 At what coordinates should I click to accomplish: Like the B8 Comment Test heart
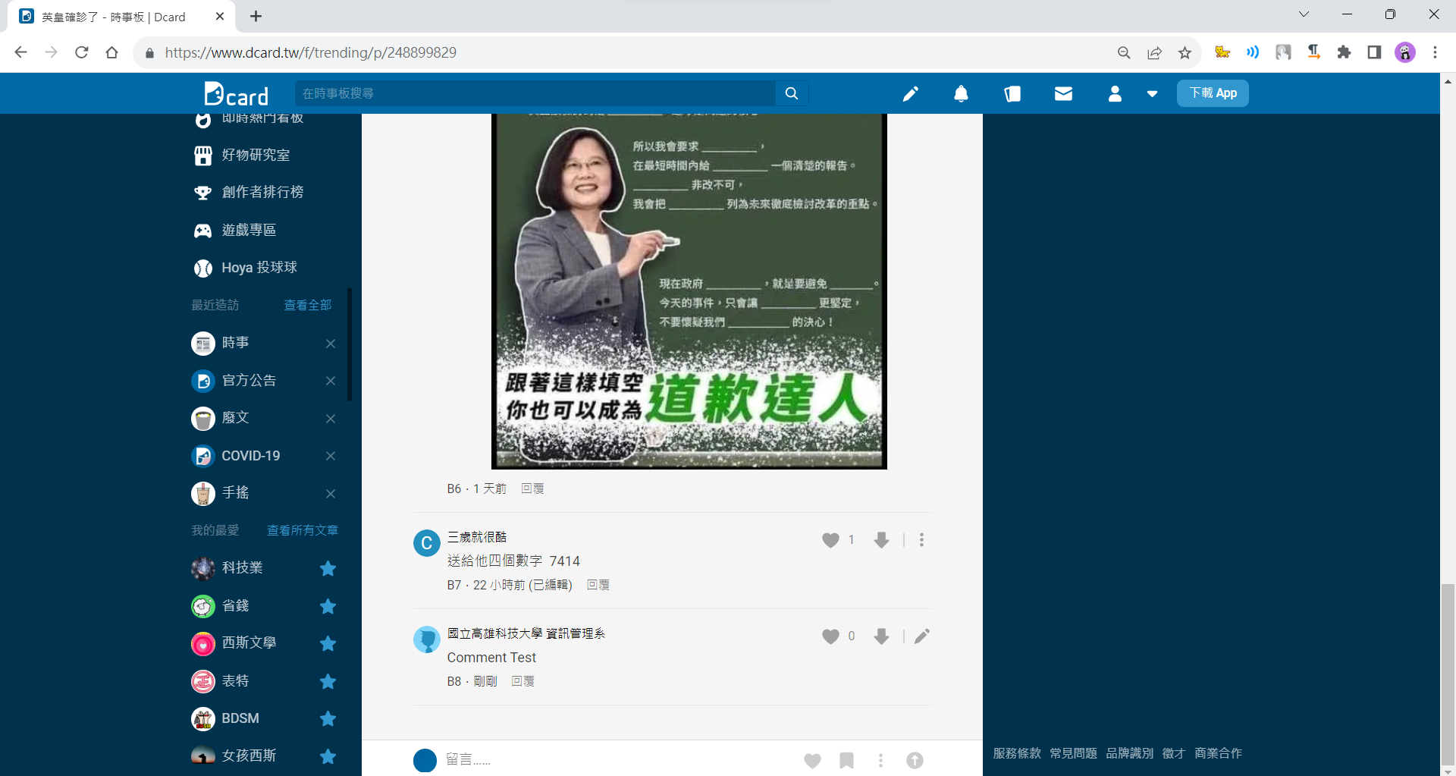point(830,636)
